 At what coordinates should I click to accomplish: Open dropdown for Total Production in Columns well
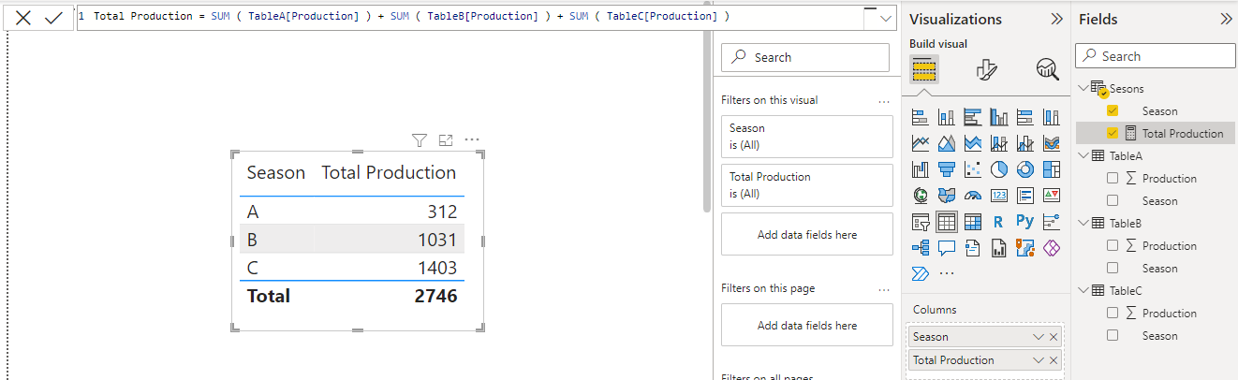pyautogui.click(x=1038, y=360)
